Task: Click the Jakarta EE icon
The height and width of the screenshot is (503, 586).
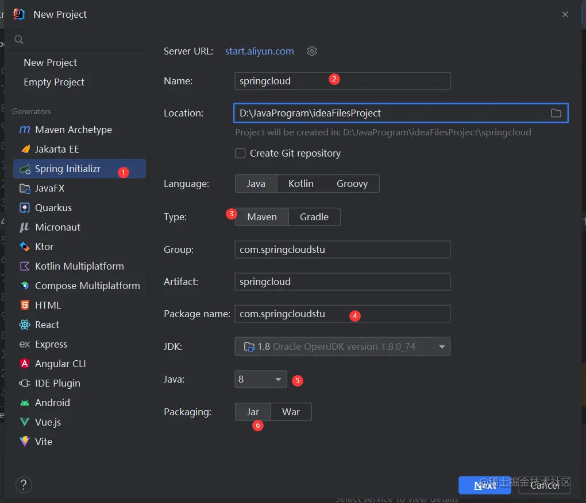Action: pyautogui.click(x=25, y=149)
